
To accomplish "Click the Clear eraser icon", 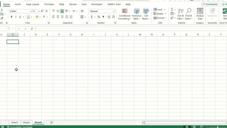I will click(x=172, y=18).
